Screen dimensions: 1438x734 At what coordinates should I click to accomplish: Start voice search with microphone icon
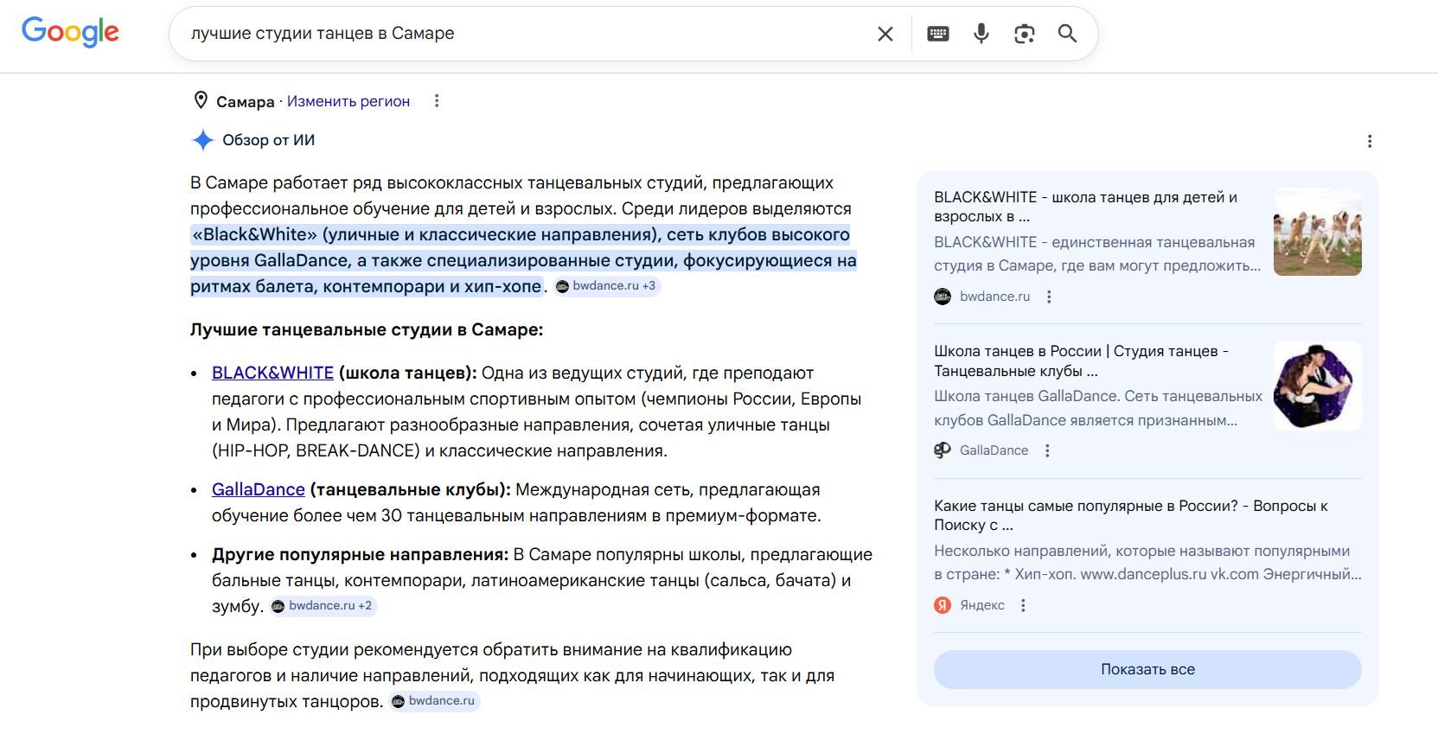point(981,34)
